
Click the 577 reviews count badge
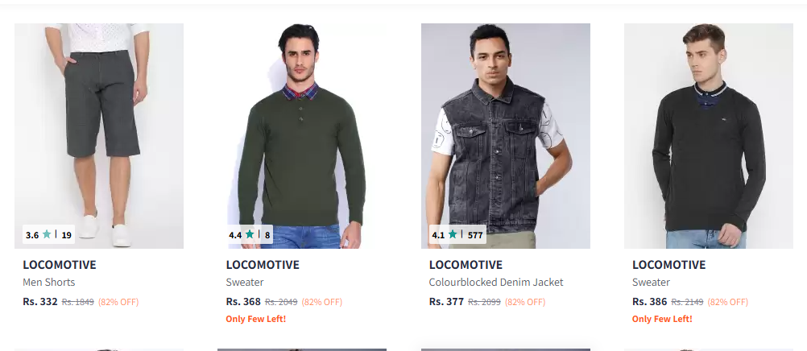475,235
